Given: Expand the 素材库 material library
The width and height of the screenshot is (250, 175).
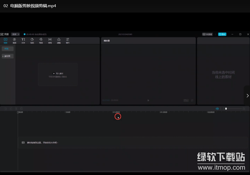Looking at the screenshot, I should click(7, 56).
